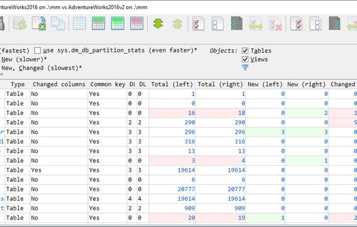Viewport: 357px width, 227px height.
Task: Sort by Common key column header
Action: (107, 84)
